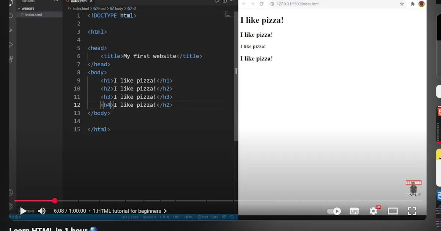Image resolution: width=441 pixels, height=231 pixels.
Task: Toggle the autoplay switch in the player
Action: coord(334,211)
